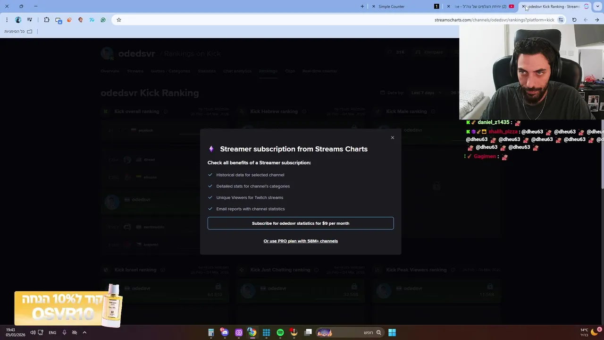Bookmark this page with the star icon
604x340 pixels.
(119, 20)
